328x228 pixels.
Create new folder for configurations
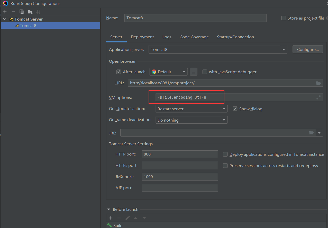30,12
